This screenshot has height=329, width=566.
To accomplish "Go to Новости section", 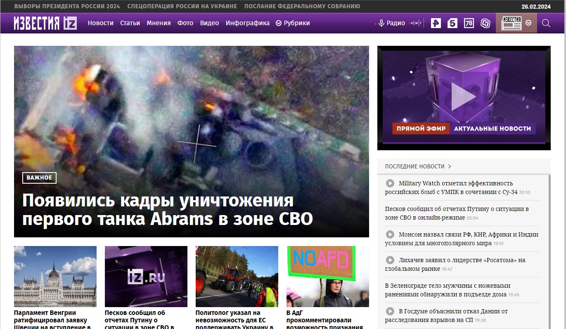I will point(100,23).
